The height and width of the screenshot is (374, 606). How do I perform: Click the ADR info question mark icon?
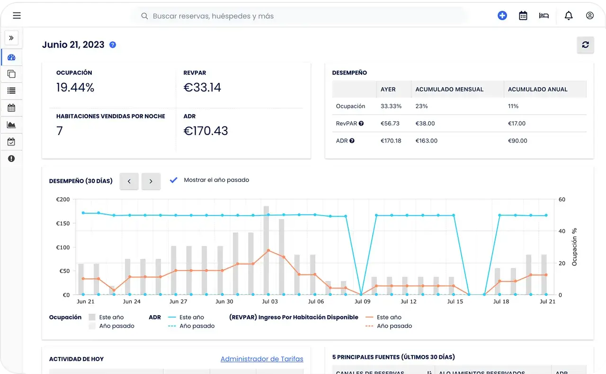(352, 141)
